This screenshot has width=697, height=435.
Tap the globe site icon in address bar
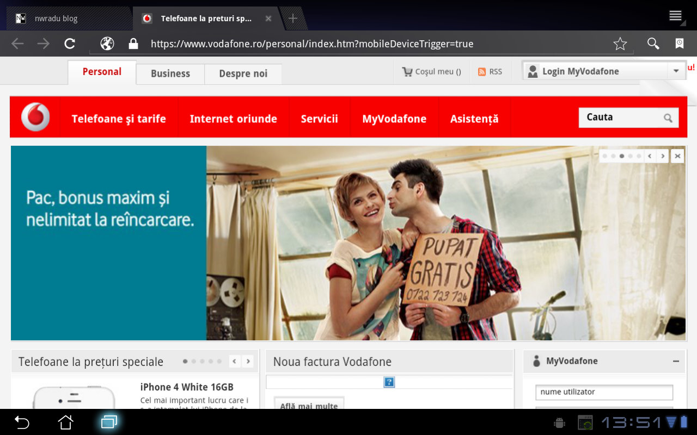tap(107, 44)
